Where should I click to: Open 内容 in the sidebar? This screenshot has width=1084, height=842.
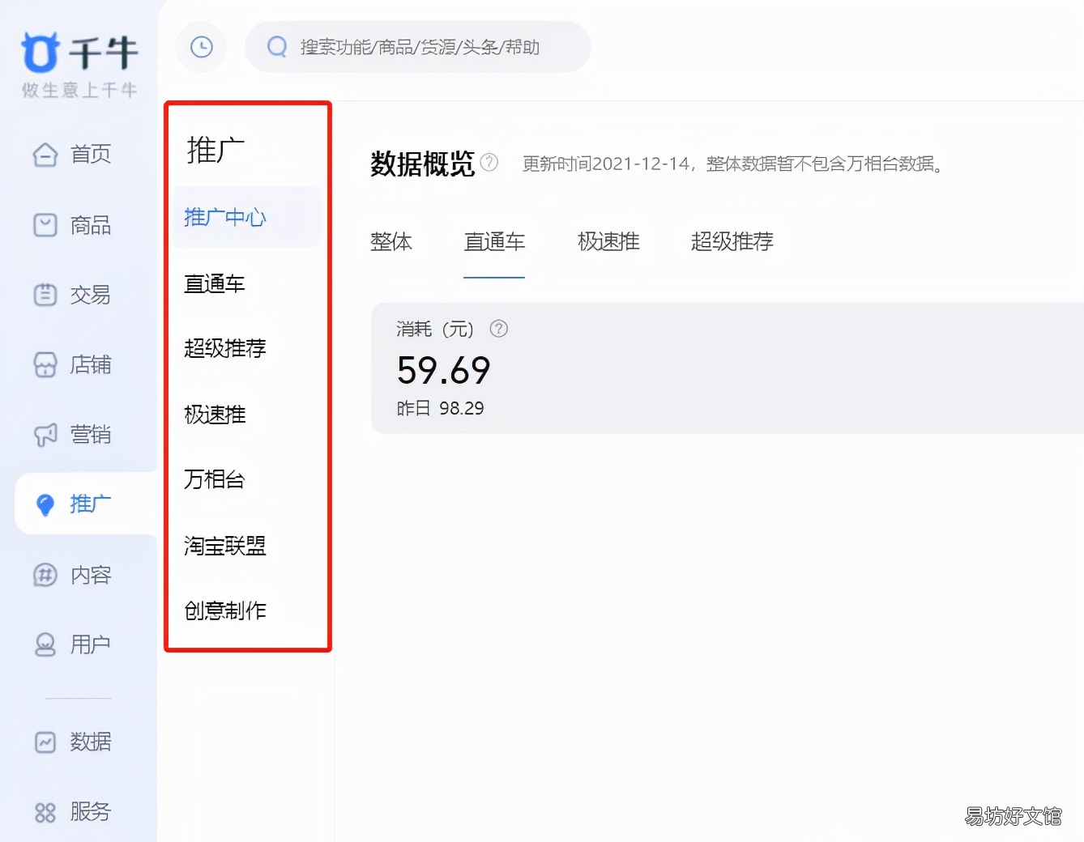[x=91, y=575]
